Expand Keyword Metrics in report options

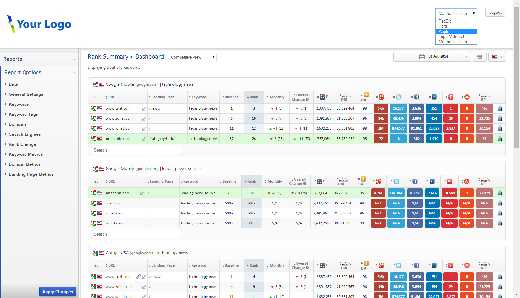26,154
